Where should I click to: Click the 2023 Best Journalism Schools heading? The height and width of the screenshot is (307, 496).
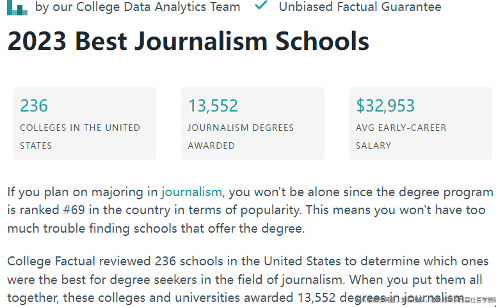188,41
